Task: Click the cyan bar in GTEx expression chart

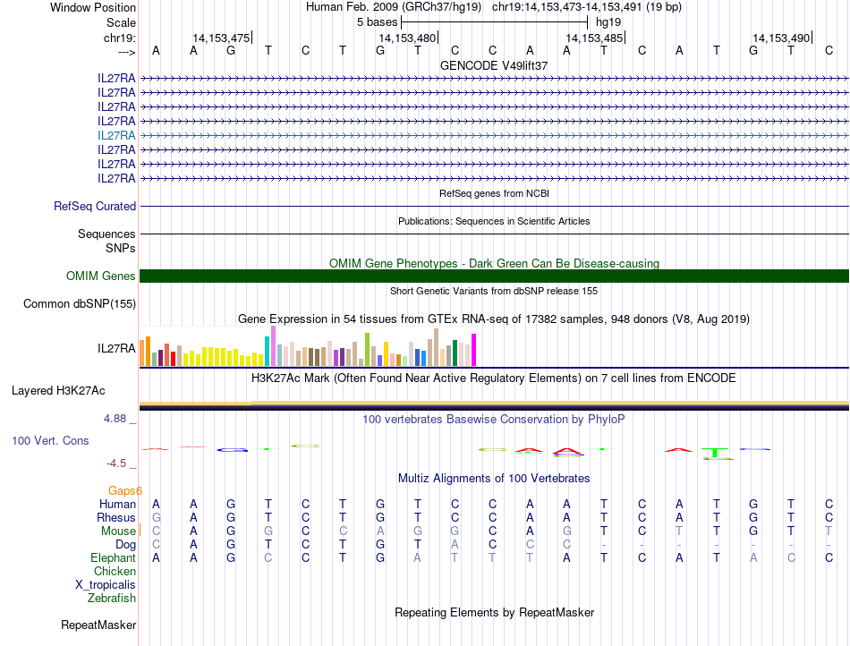Action: (268, 351)
